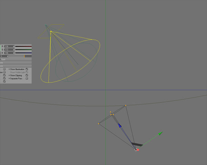Viewport: 207px width, 165px height.
Task: Open the dropdown directly below Spot
Action: pyautogui.click(x=16, y=63)
